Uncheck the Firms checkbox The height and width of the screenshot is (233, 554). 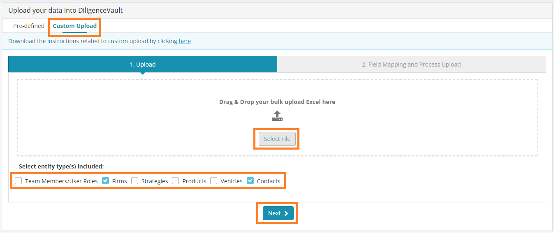pyautogui.click(x=105, y=180)
